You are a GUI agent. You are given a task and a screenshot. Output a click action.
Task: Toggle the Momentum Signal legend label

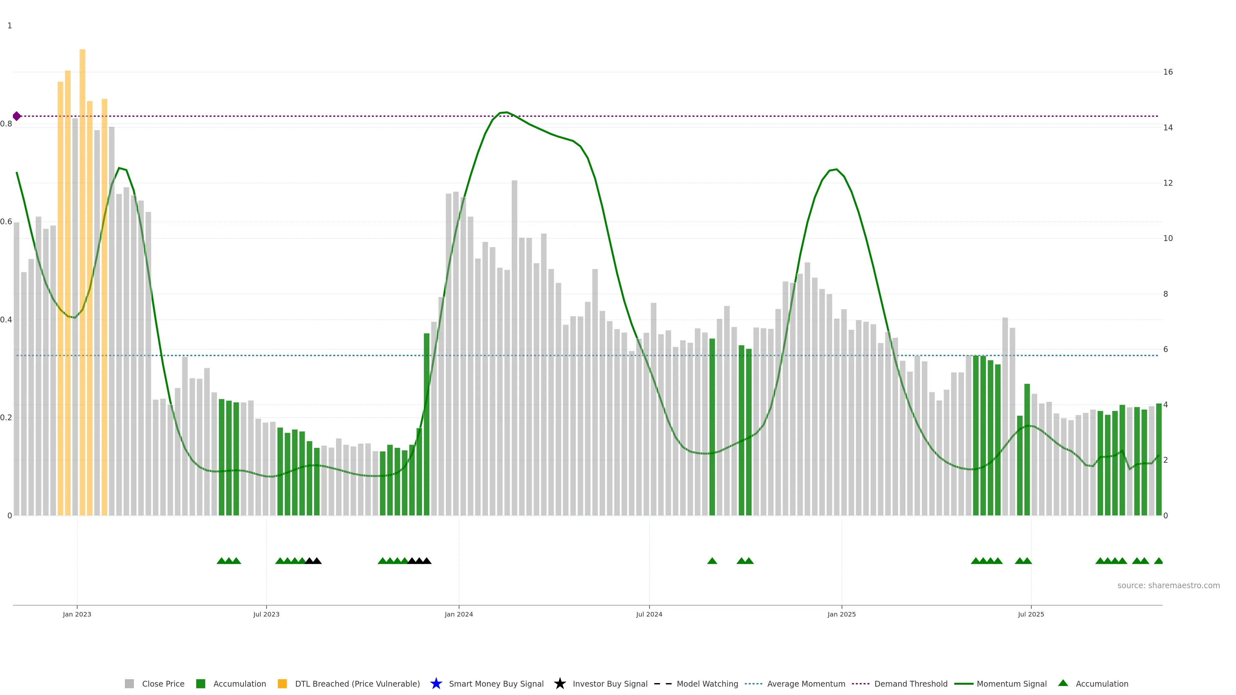point(1011,683)
